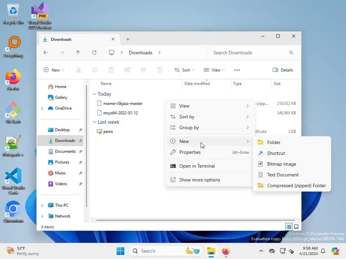
Task: Open the Sort dropdown in toolbar
Action: 184,70
